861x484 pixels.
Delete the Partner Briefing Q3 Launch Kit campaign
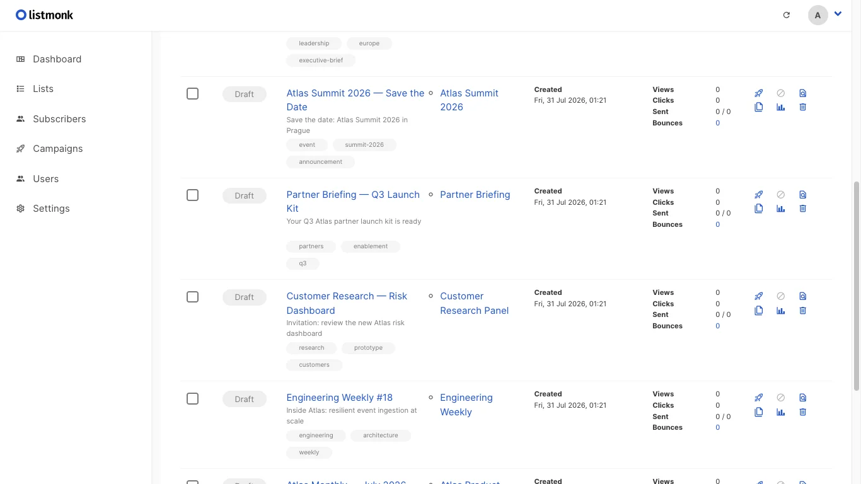(802, 209)
